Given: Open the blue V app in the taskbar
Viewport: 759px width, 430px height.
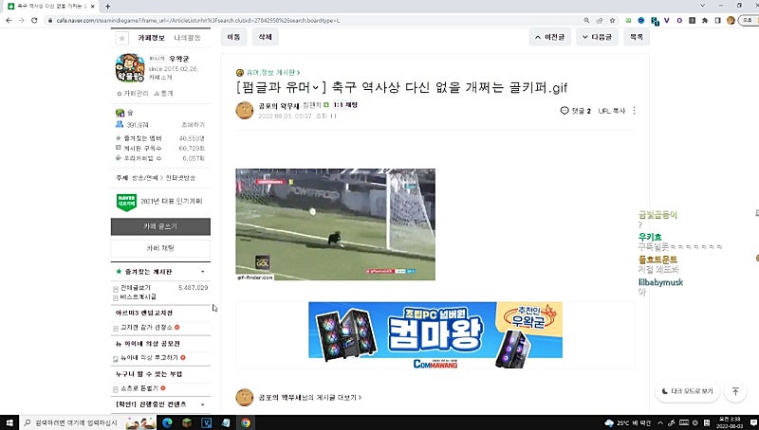Looking at the screenshot, I should click(x=206, y=422).
